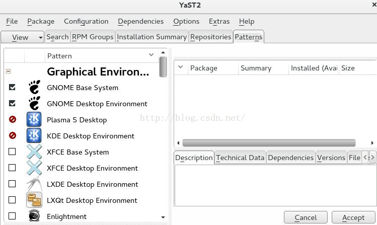The width and height of the screenshot is (377, 225).
Task: Click the Cancel button
Action: click(x=306, y=217)
